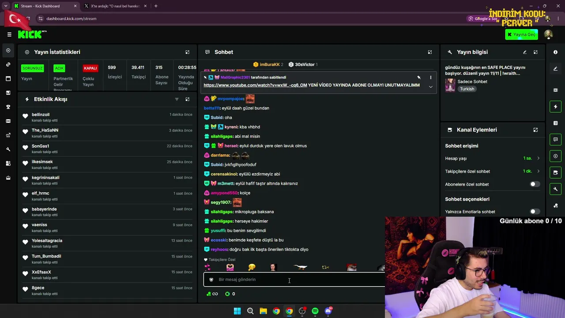Click the Yayına Geç button

(x=521, y=34)
